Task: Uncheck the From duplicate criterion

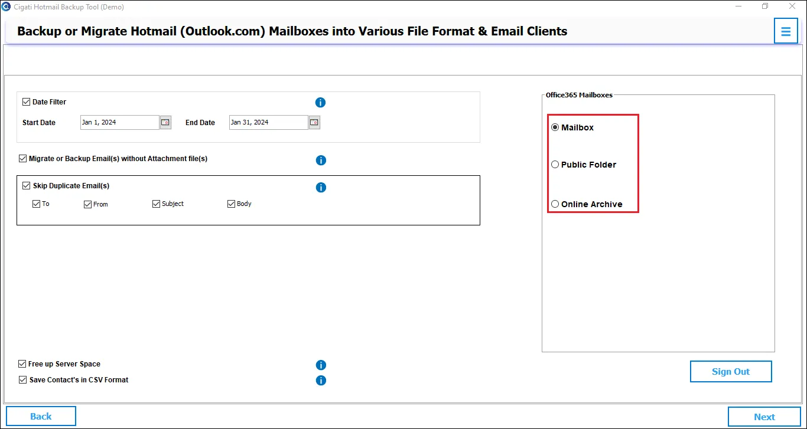Action: tap(88, 204)
